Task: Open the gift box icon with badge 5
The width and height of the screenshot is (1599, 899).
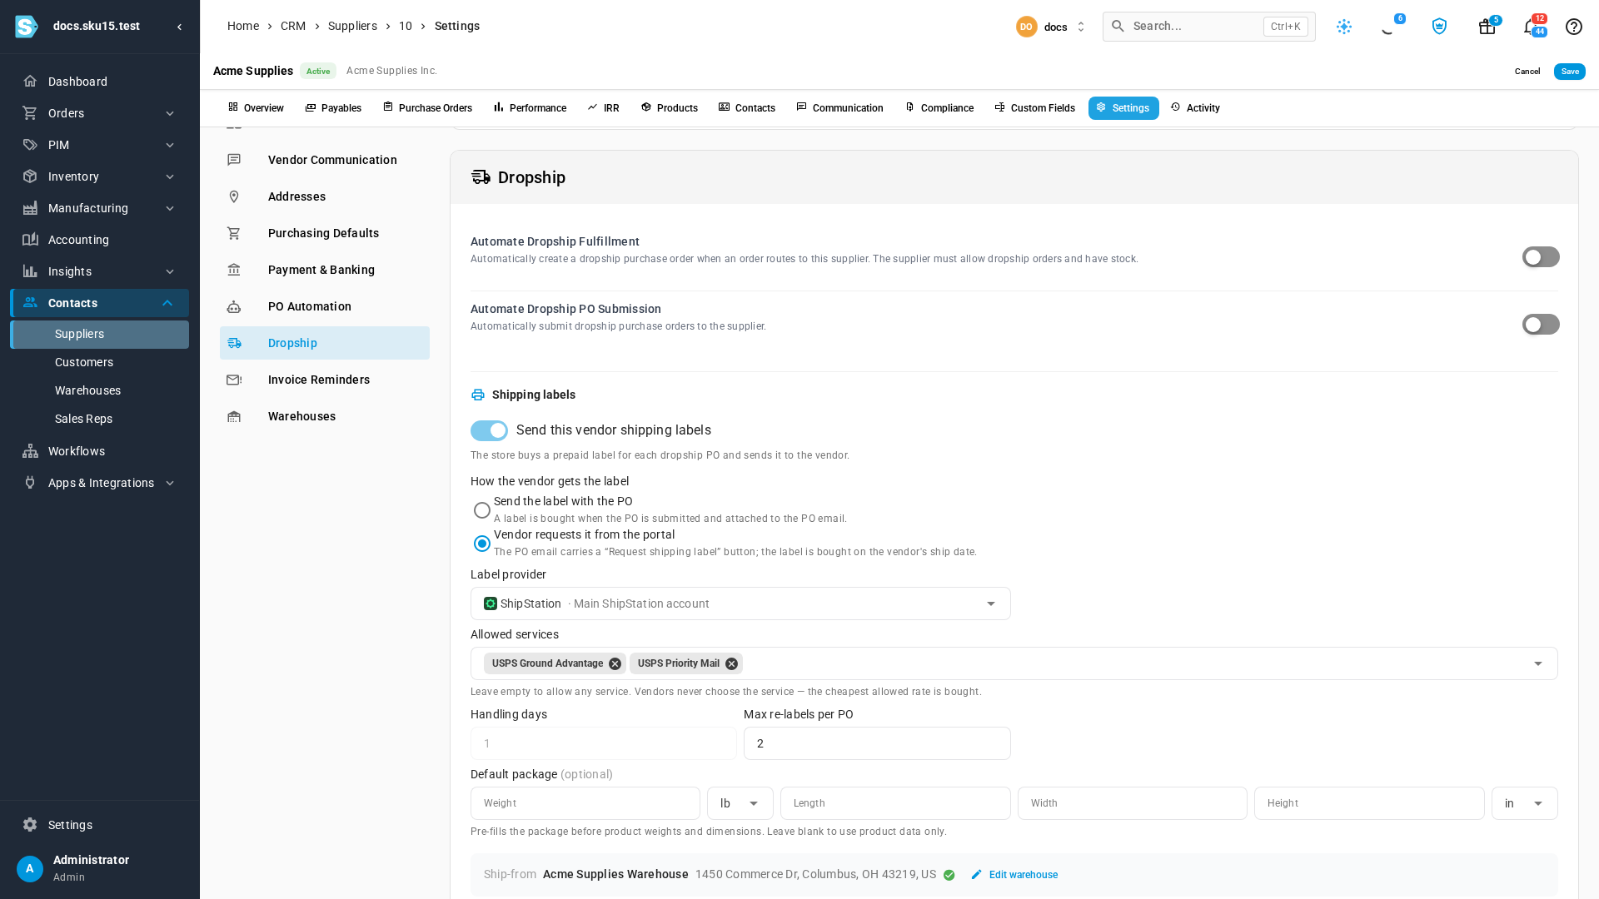Action: point(1487,27)
